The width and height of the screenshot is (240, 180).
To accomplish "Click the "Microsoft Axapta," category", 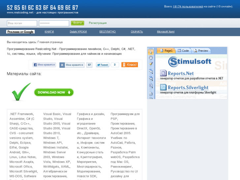I will (x=22, y=162).
